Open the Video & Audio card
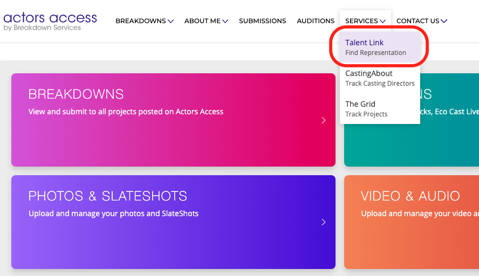The image size is (479, 276). pyautogui.click(x=412, y=222)
